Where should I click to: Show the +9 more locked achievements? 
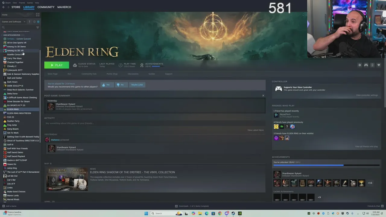coord(319,197)
